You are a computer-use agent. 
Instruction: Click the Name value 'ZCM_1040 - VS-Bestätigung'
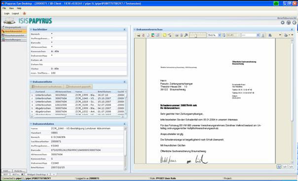pyautogui.click(x=80, y=128)
